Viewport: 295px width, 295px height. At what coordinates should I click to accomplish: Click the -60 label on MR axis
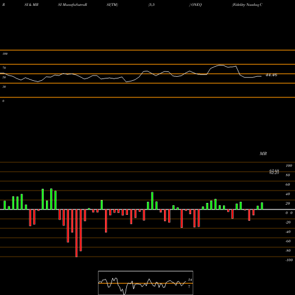pos(288,241)
